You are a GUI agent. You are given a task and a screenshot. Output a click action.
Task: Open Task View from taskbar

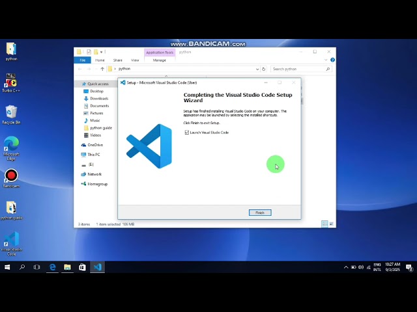point(36,267)
